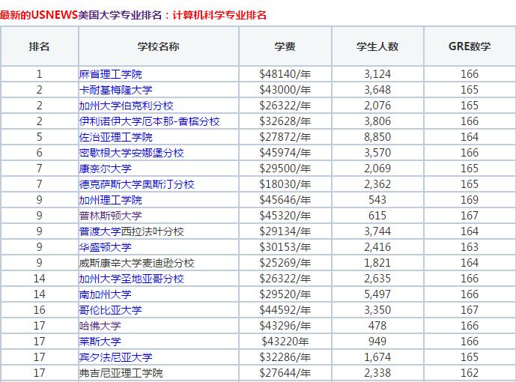The image size is (516, 382).
Task: Select student count 2,076
Action: [x=377, y=106]
